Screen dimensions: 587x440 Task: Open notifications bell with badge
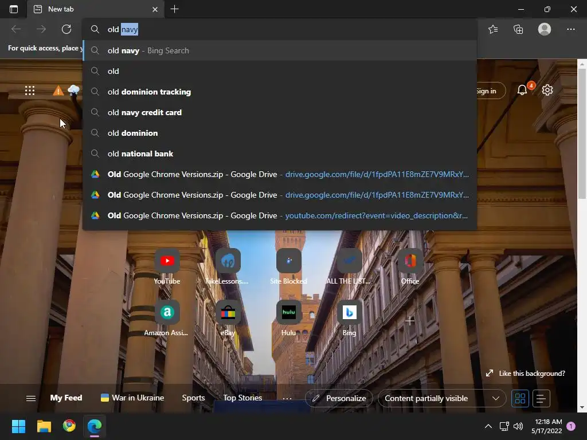click(x=523, y=90)
